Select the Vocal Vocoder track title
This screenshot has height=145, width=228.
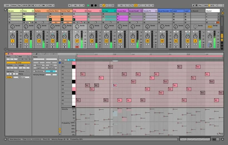point(163,11)
